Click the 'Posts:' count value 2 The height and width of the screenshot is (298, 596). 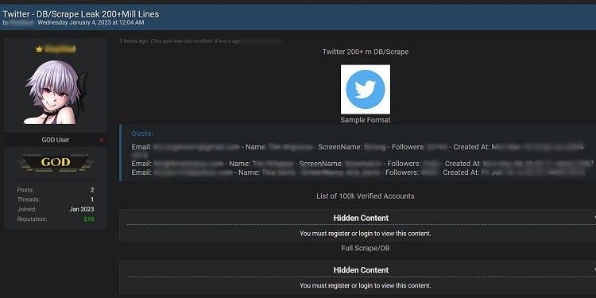click(92, 190)
